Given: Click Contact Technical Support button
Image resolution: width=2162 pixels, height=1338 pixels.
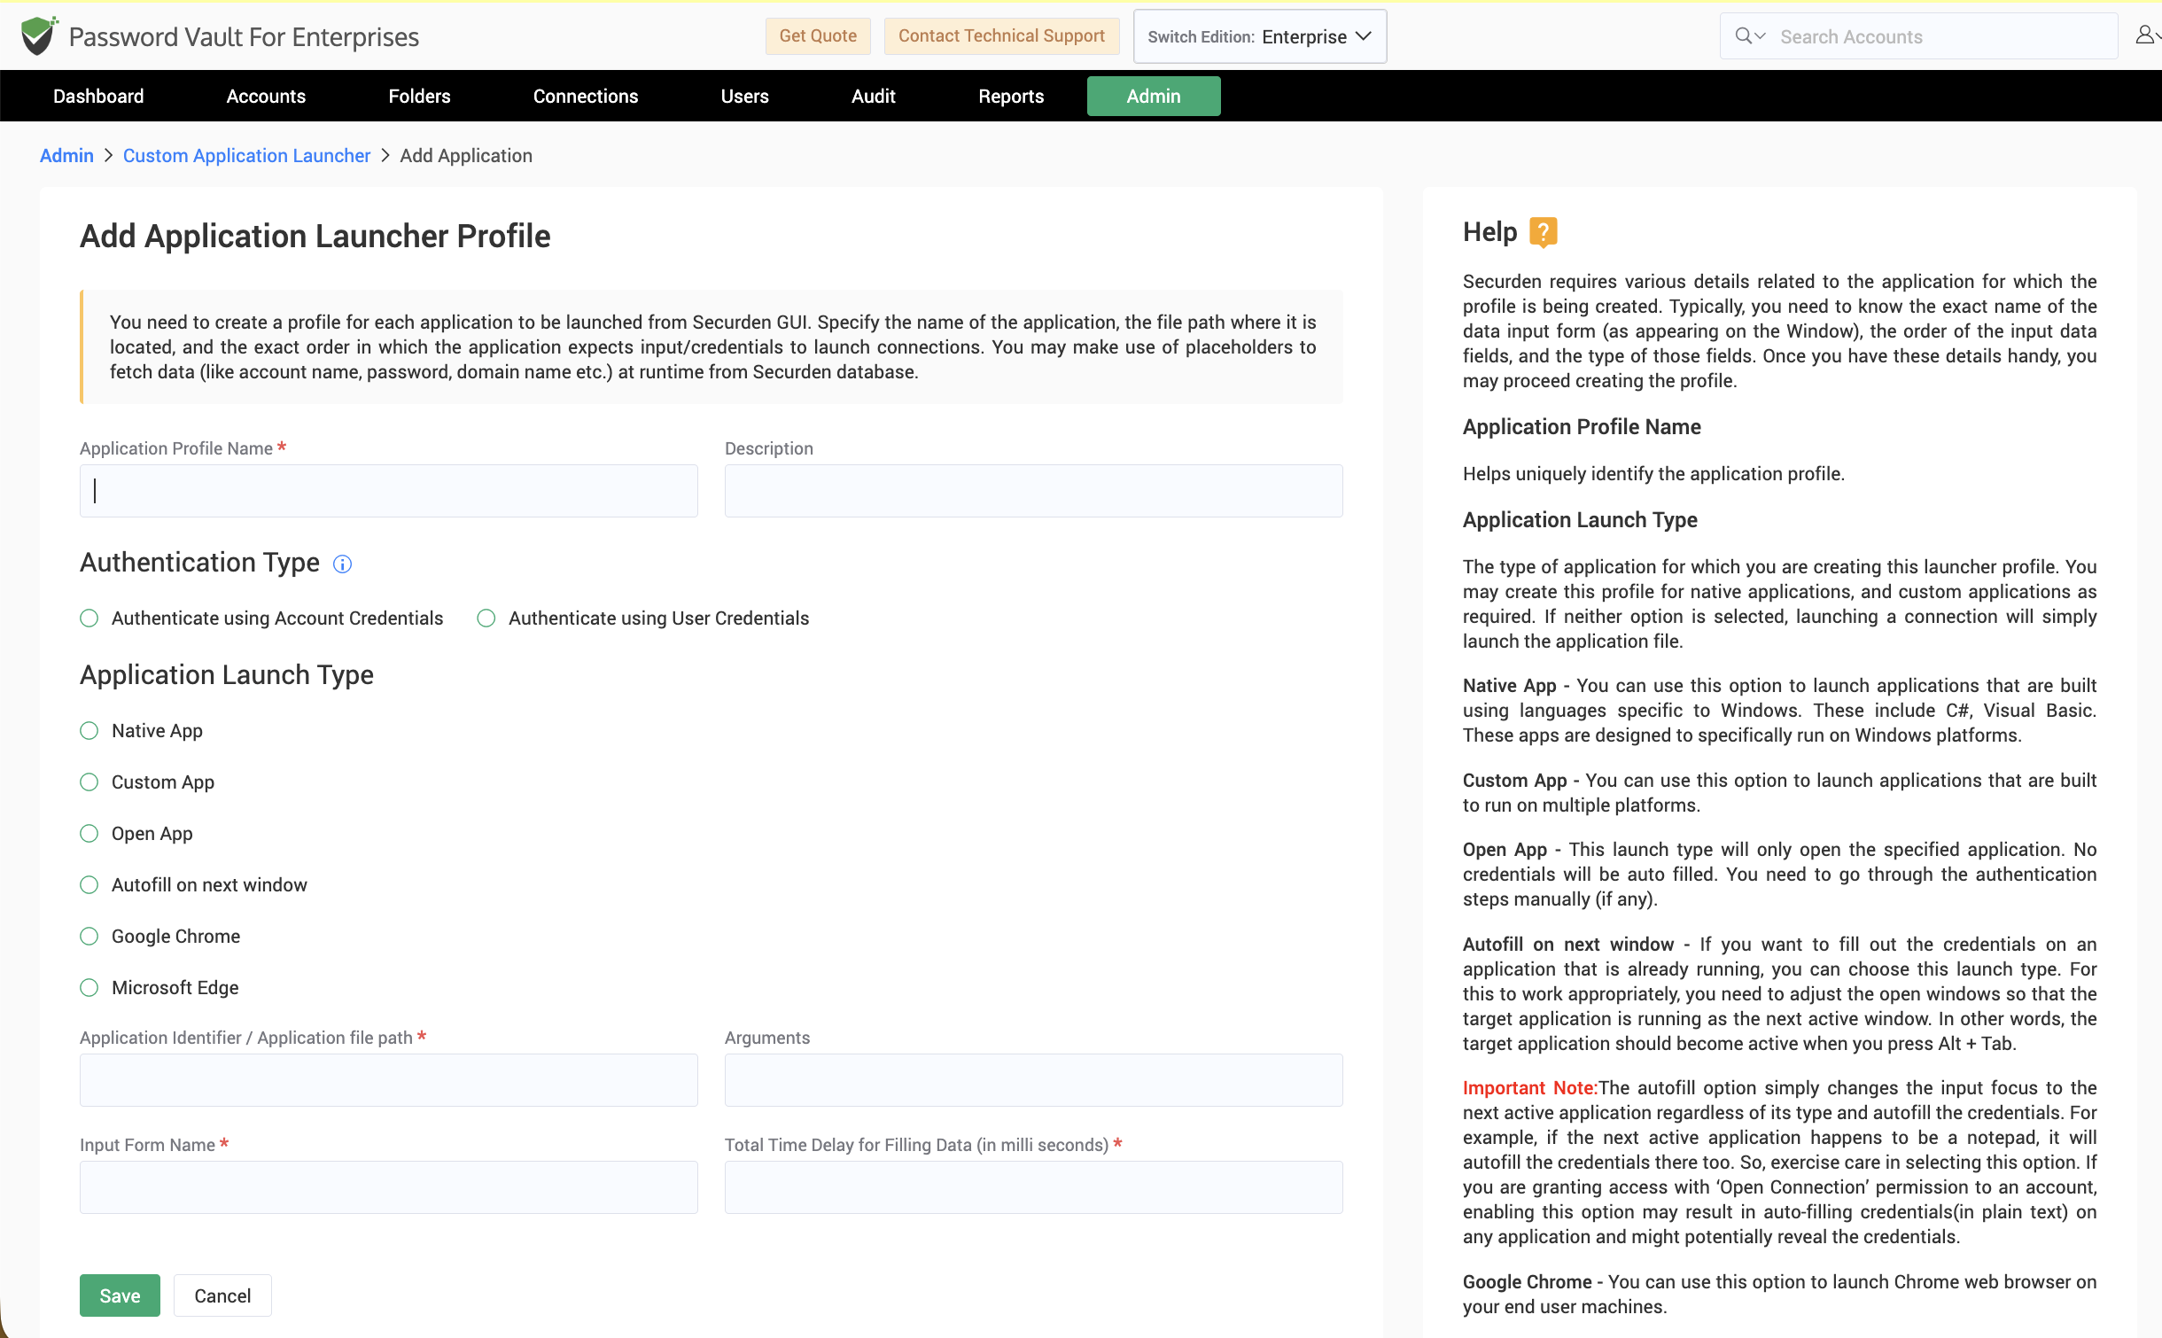Looking at the screenshot, I should [x=1001, y=36].
